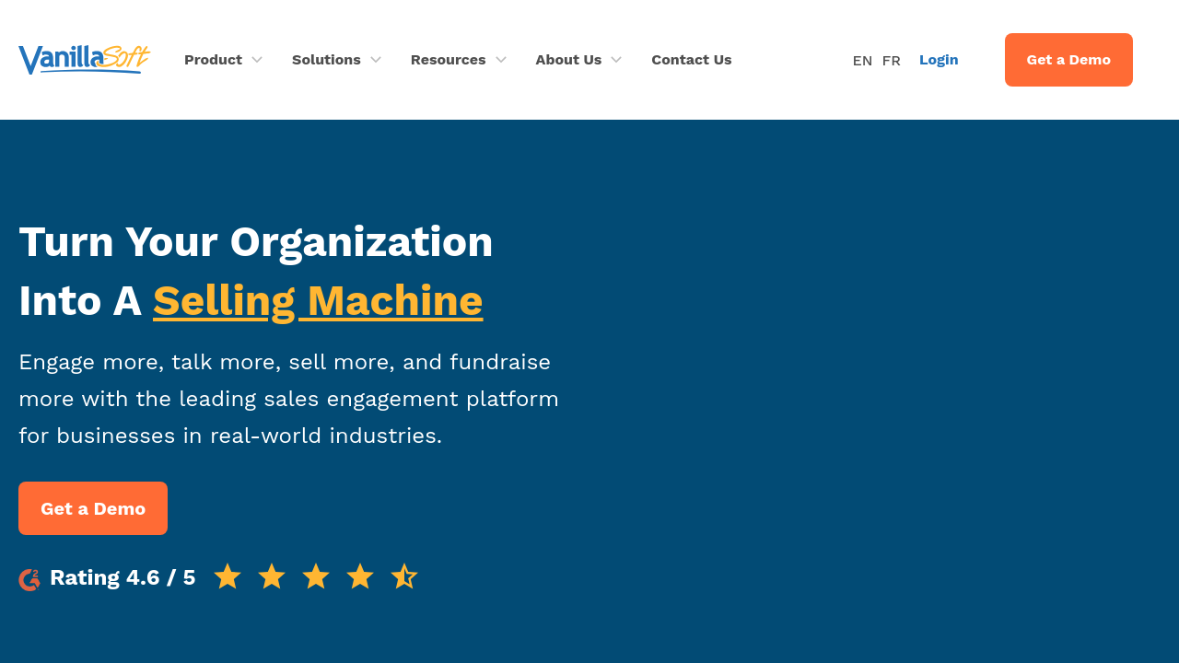Click the Login link
This screenshot has height=663, width=1179.
[939, 60]
